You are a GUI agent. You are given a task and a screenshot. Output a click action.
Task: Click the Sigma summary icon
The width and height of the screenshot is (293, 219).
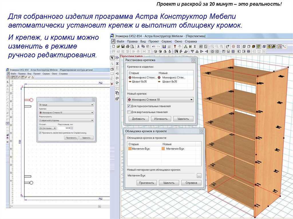click(195, 47)
